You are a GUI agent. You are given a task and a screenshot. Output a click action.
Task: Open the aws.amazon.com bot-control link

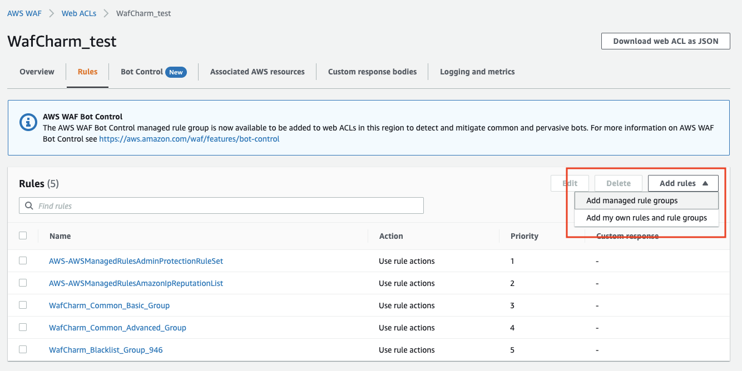tap(189, 139)
